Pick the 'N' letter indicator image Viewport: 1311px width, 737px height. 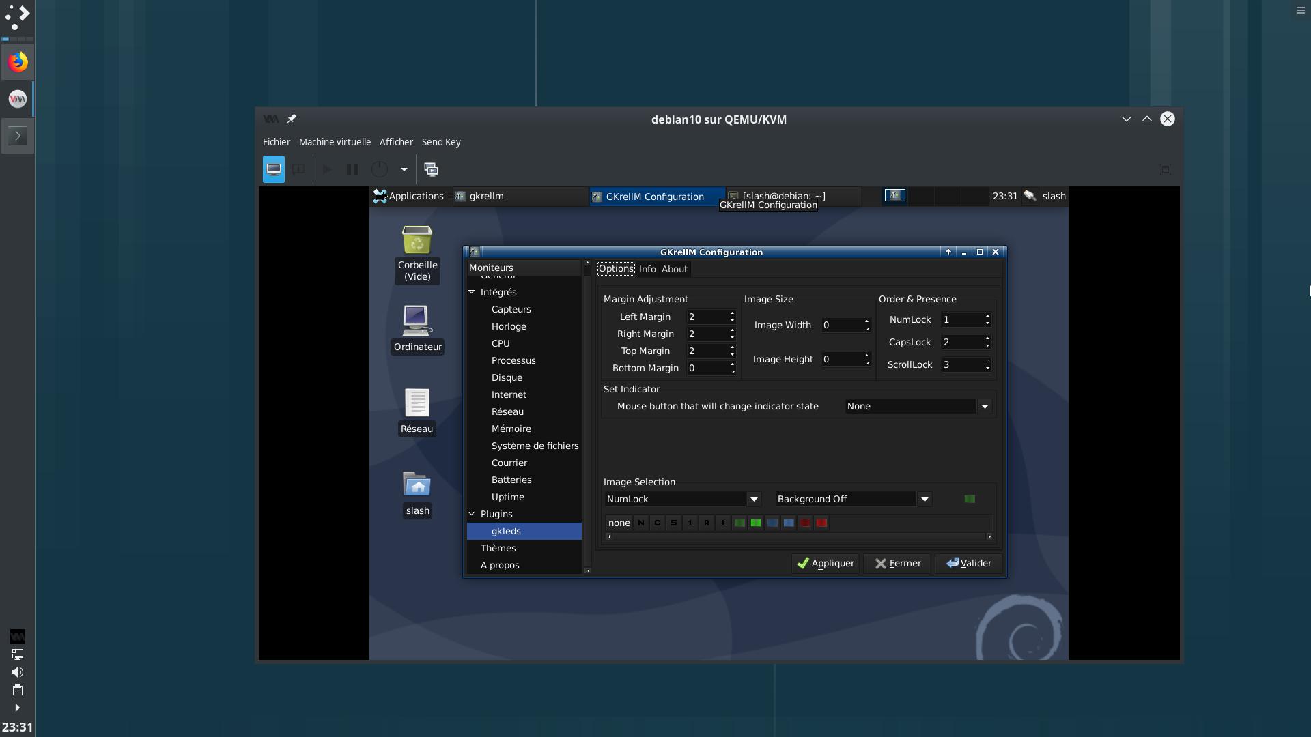click(641, 523)
